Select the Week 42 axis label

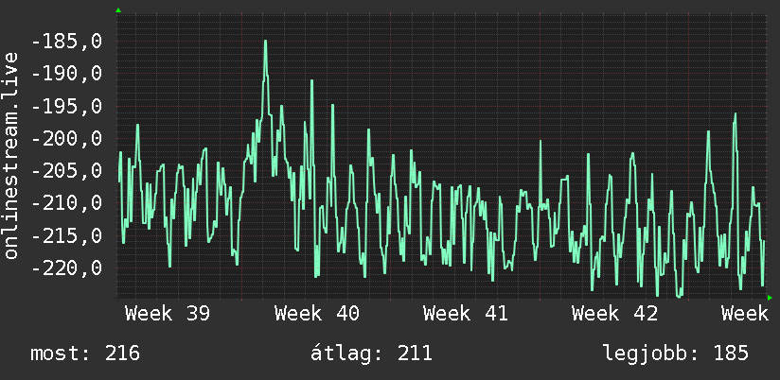(x=615, y=314)
